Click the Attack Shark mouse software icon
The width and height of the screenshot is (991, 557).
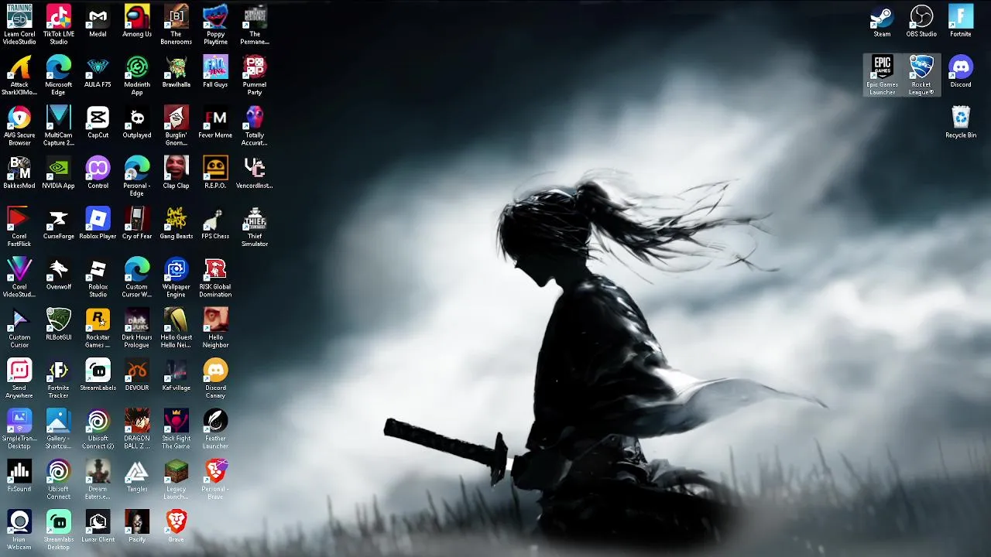tap(19, 67)
